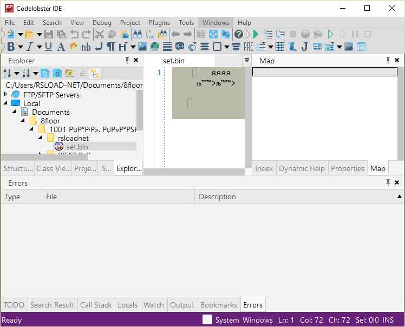405x327 pixels.
Task: Insert non-breaking space with nb icon
Action: 86,47
